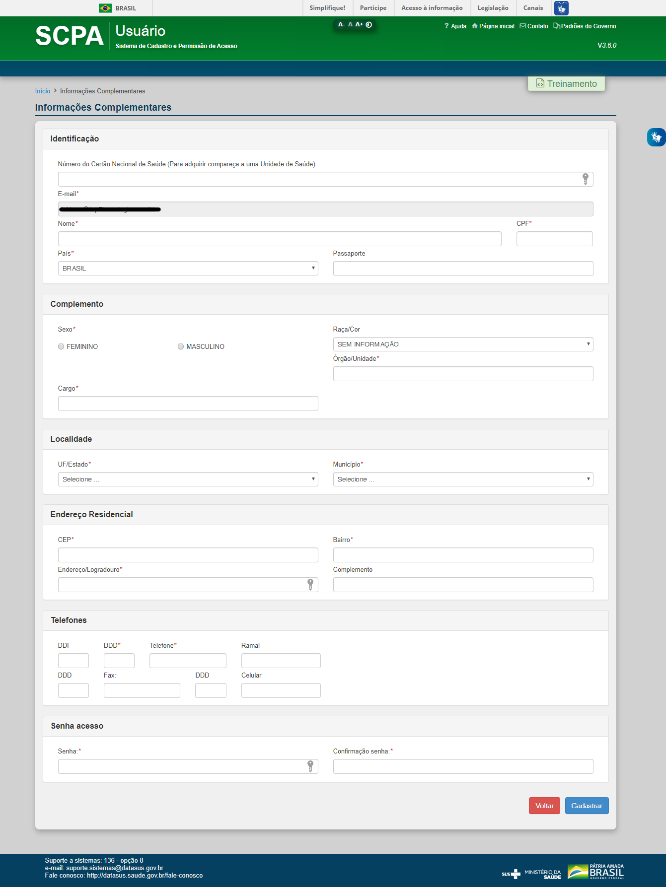Increase font size with A+ icon
The width and height of the screenshot is (666, 887).
coord(359,24)
